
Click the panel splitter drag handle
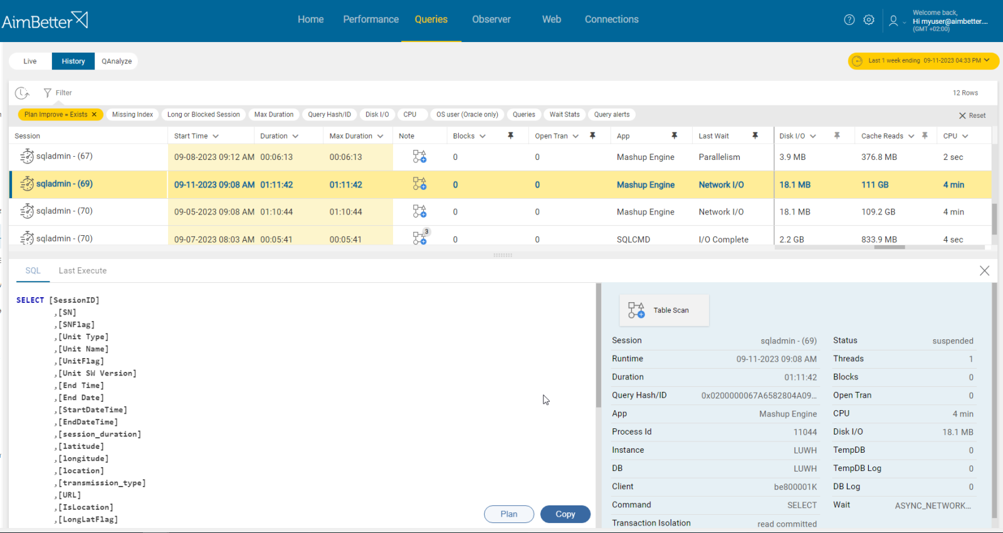coord(503,255)
